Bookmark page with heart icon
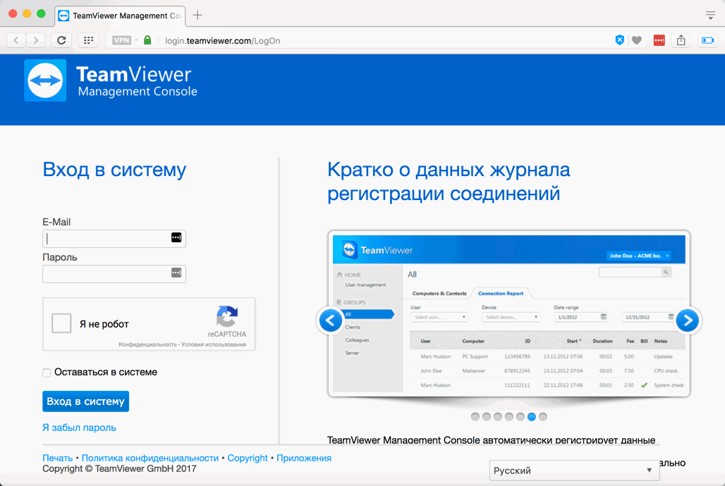Image resolution: width=725 pixels, height=486 pixels. 637,41
